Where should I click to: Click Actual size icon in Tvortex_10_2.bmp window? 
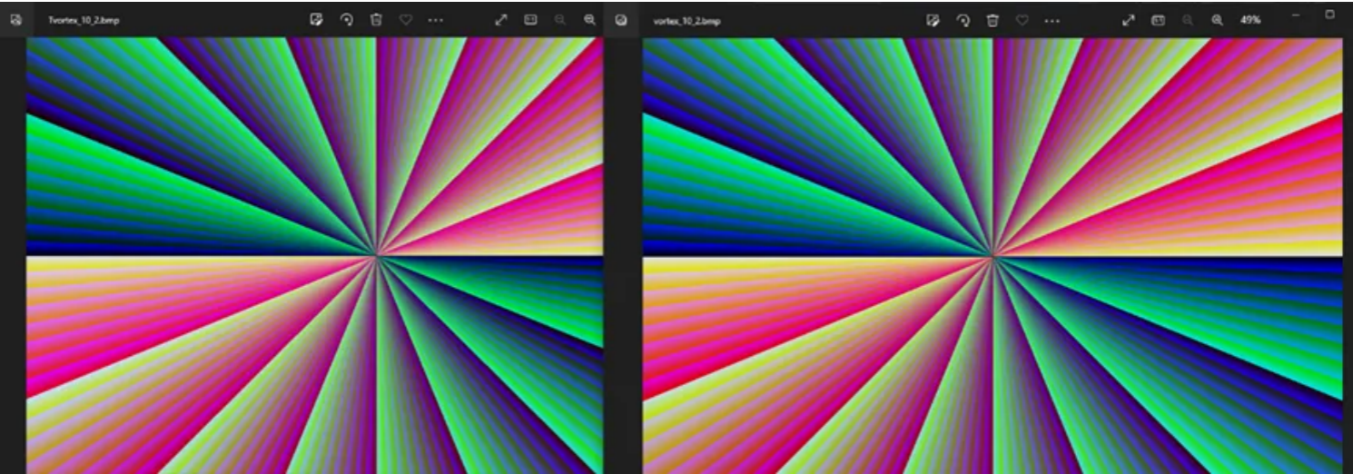point(530,20)
